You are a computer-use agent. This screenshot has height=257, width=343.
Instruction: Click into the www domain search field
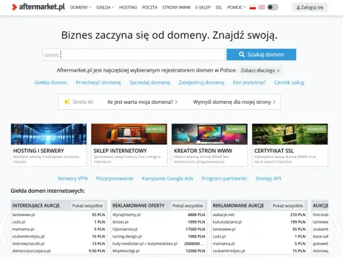(x=133, y=54)
